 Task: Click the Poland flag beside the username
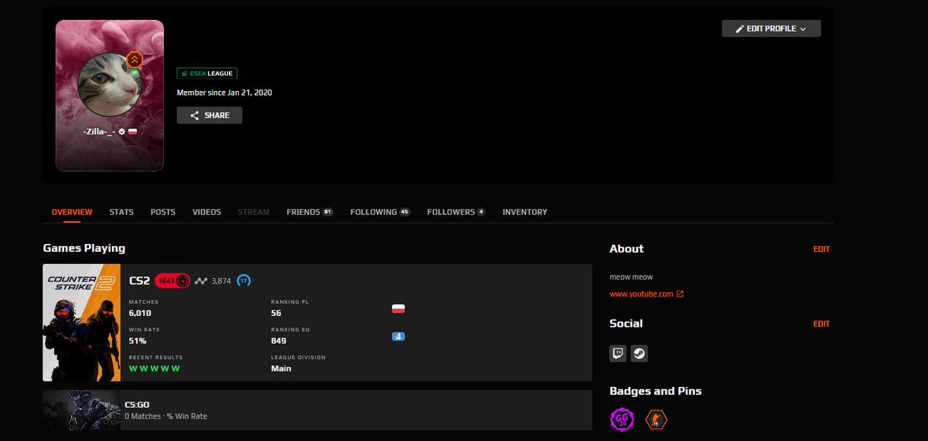(132, 132)
